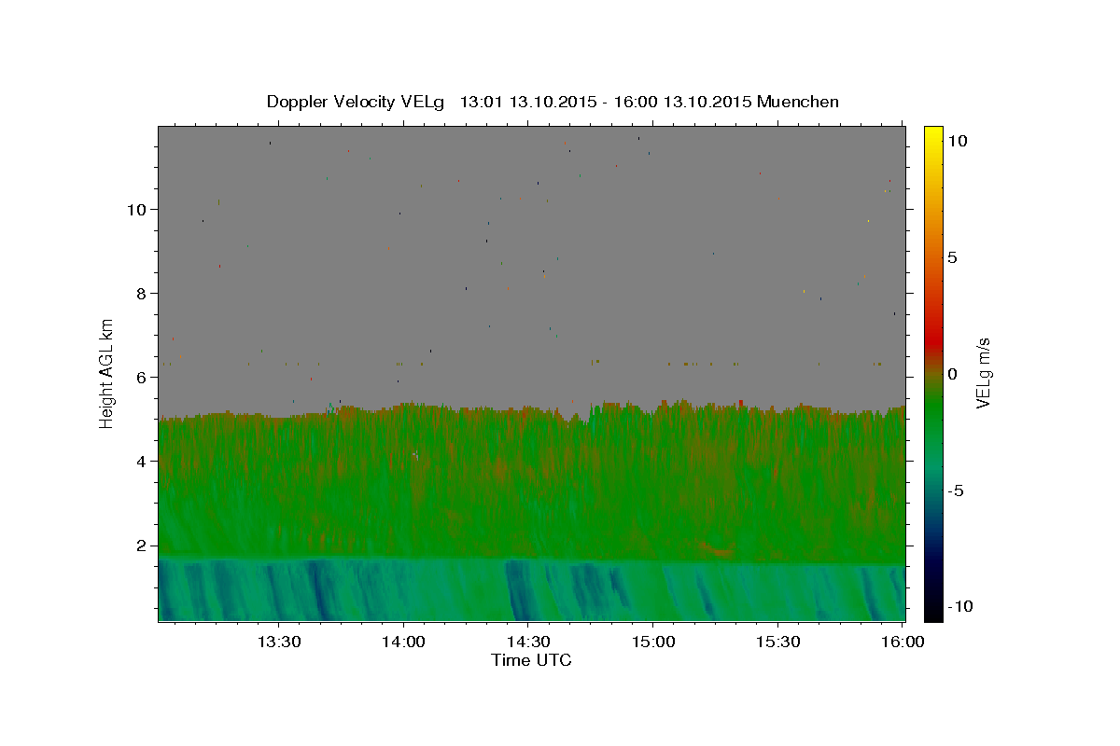Click the '14:00' time axis label
This screenshot has width=1120, height=746.
404,642
